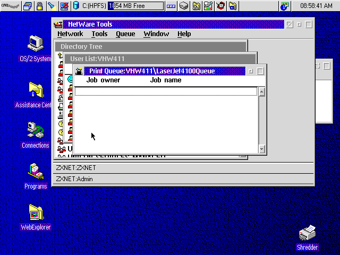Maximize the NetWare Tools window
The width and height of the screenshot is (340, 255).
click(309, 24)
